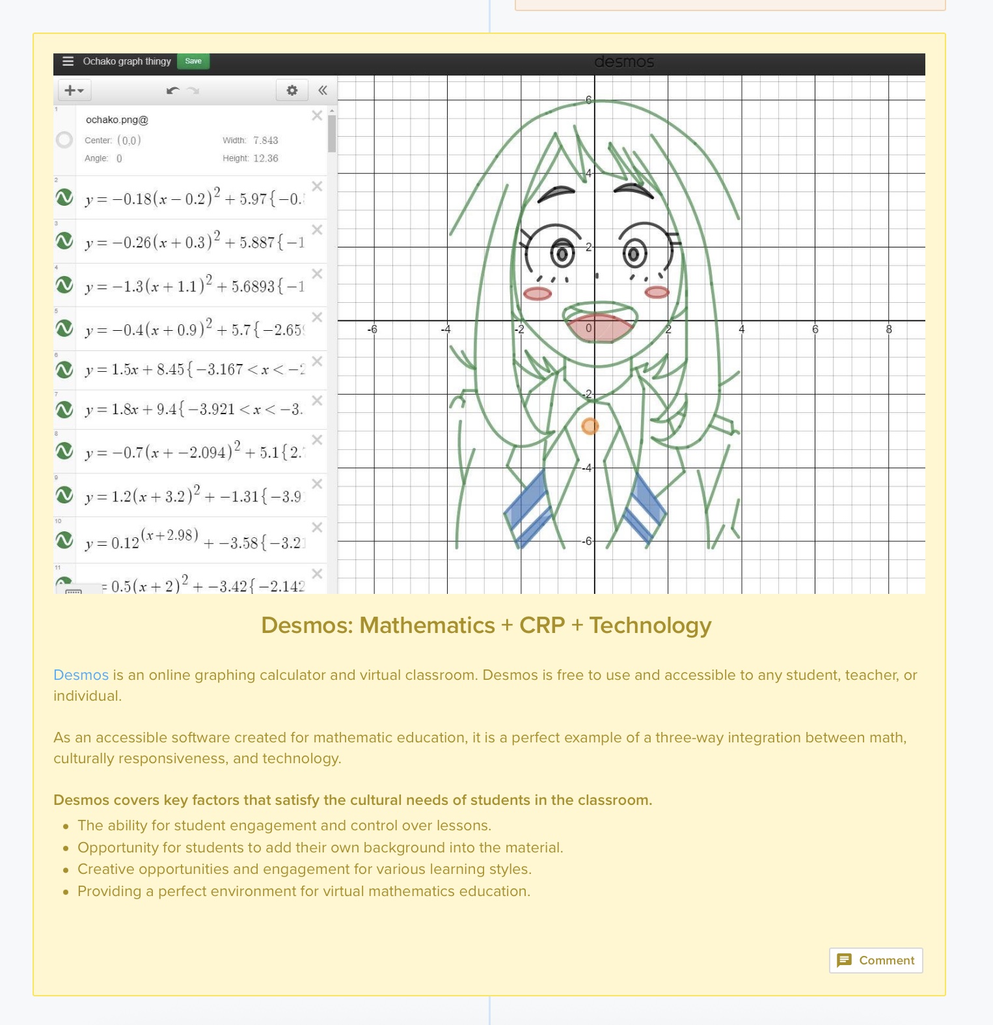Toggle visibility of ochako.png image
993x1025 pixels.
tap(64, 139)
